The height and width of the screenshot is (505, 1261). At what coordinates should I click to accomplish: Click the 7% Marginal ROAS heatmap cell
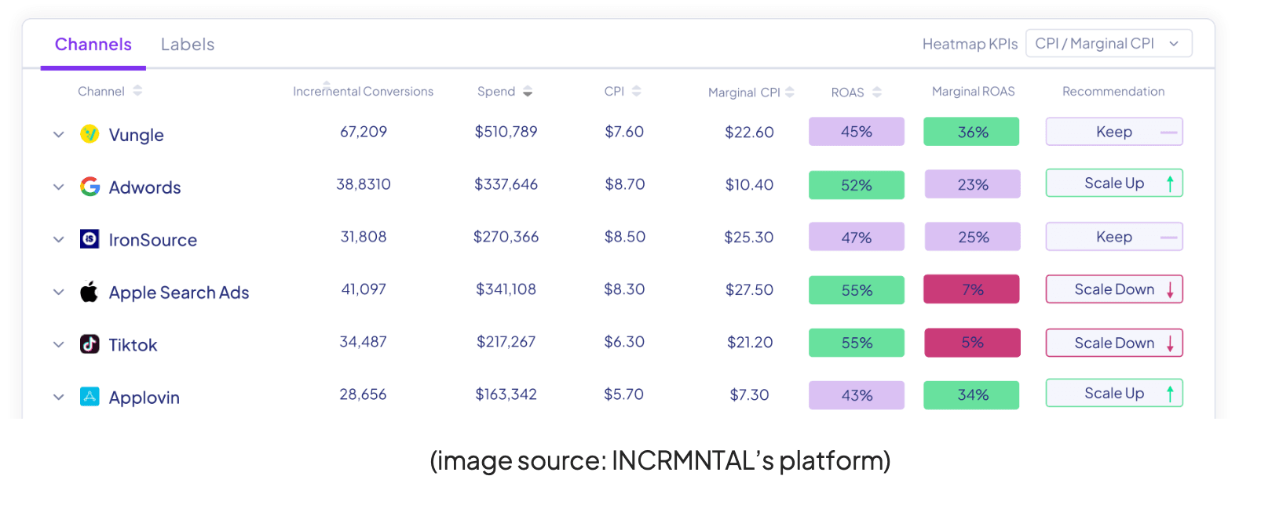[x=972, y=289]
